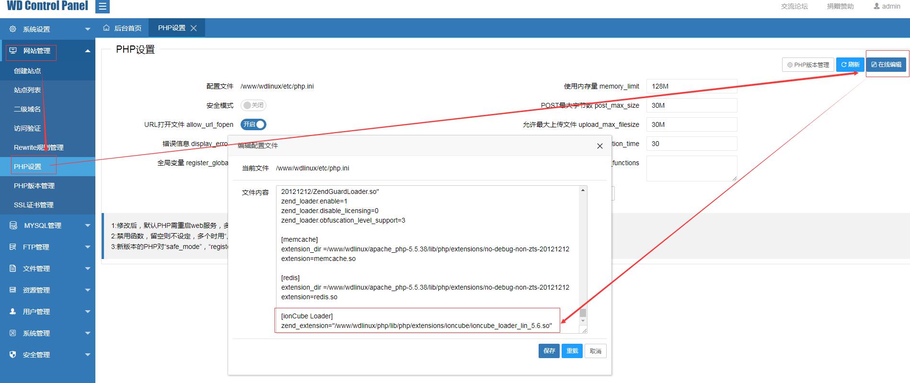Image resolution: width=910 pixels, height=383 pixels.
Task: Select SSL证书管理 in the sidebar
Action: [x=34, y=205]
